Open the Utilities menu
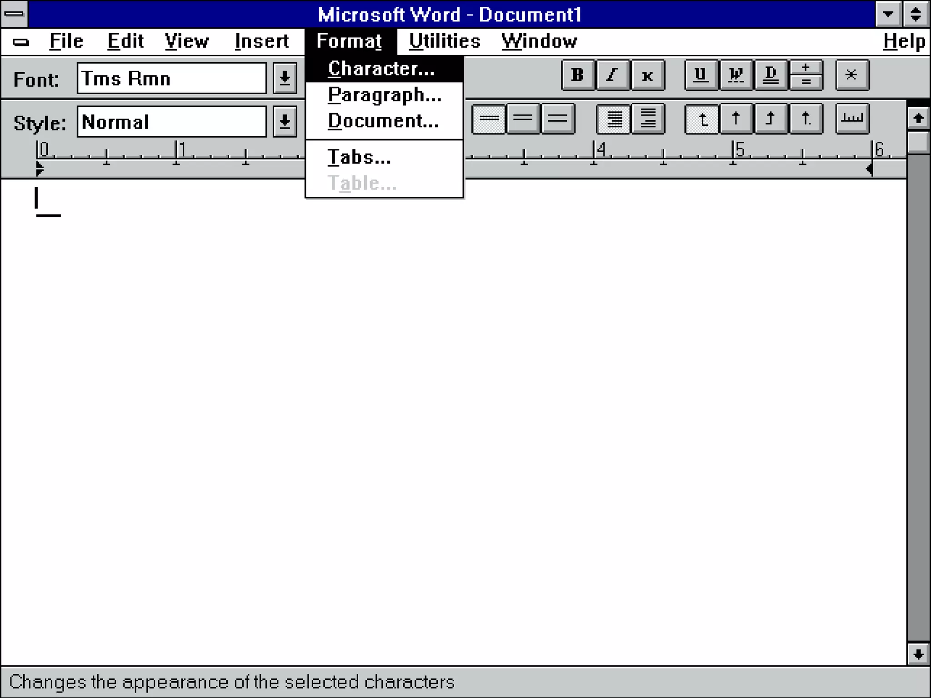 click(x=444, y=41)
